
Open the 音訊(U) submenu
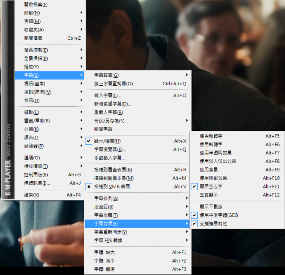tap(49, 100)
